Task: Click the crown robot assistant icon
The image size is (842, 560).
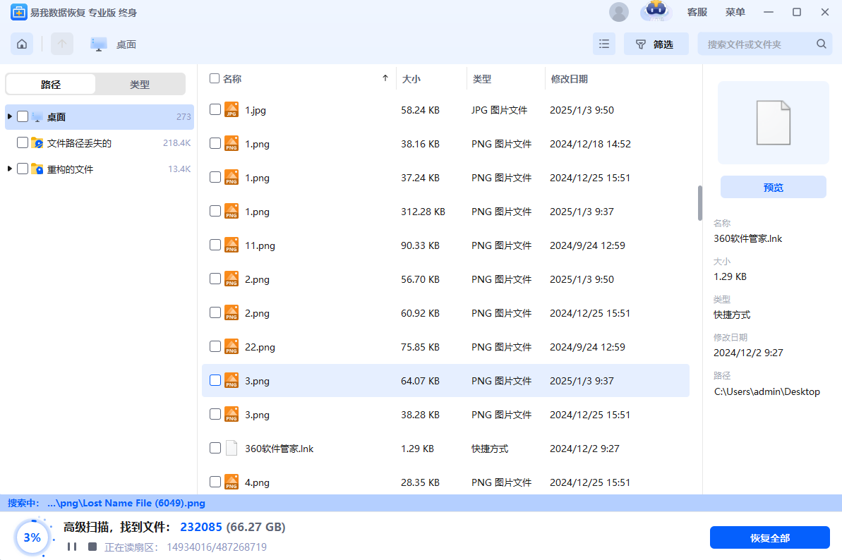Action: (x=656, y=11)
